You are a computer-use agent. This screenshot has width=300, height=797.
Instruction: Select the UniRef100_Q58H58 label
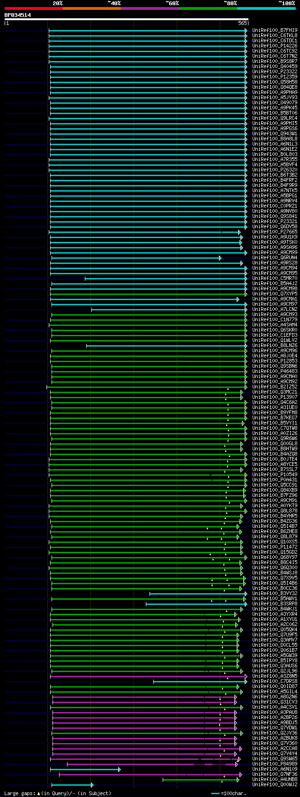tap(275, 82)
